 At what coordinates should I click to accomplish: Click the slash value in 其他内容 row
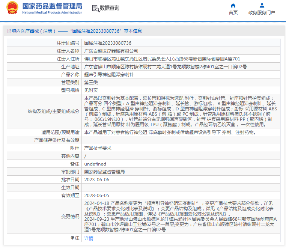point(85,156)
